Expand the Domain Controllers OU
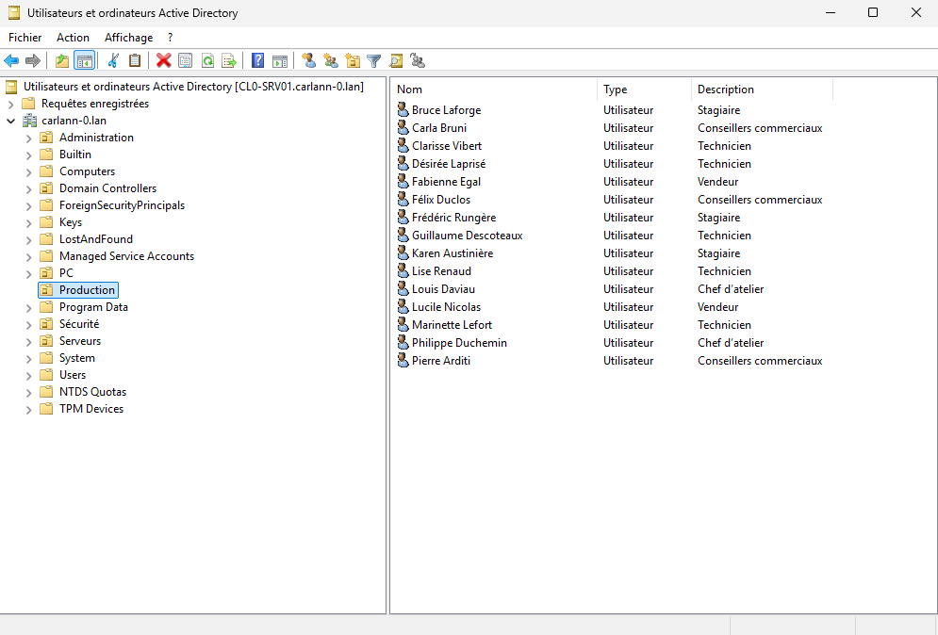Screen dimensions: 938x635 (x=28, y=189)
